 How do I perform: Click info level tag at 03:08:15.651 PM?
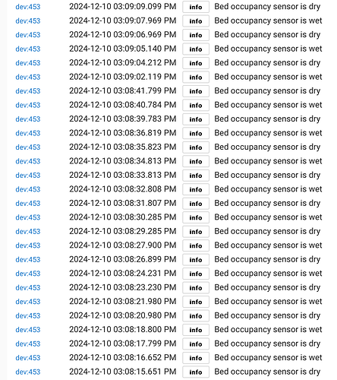tap(196, 372)
